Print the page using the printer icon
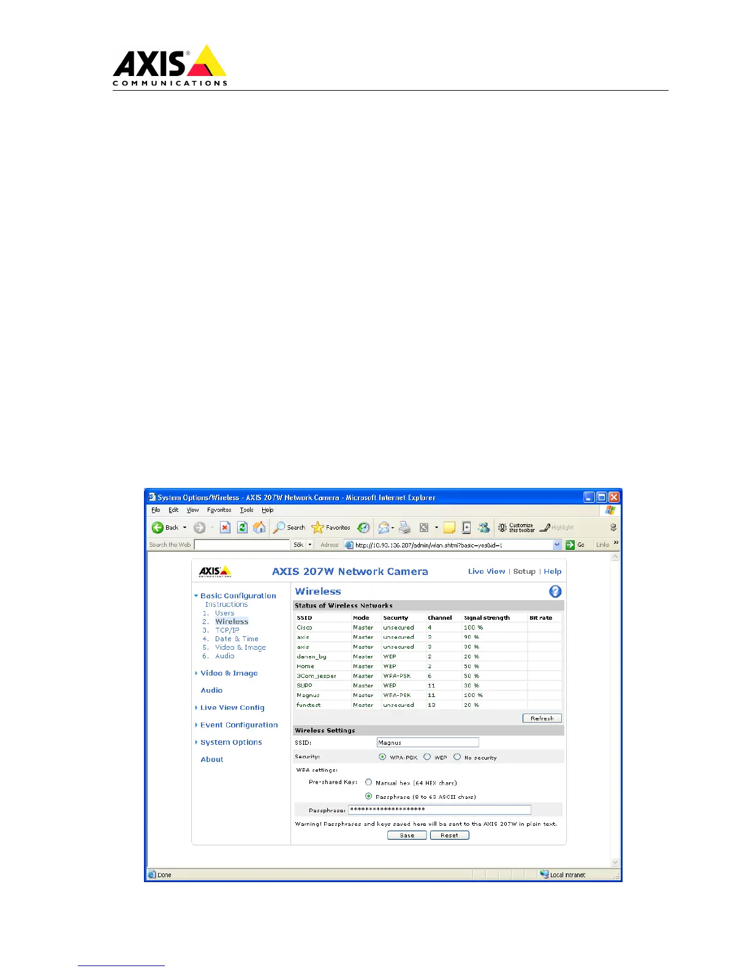 (x=404, y=527)
